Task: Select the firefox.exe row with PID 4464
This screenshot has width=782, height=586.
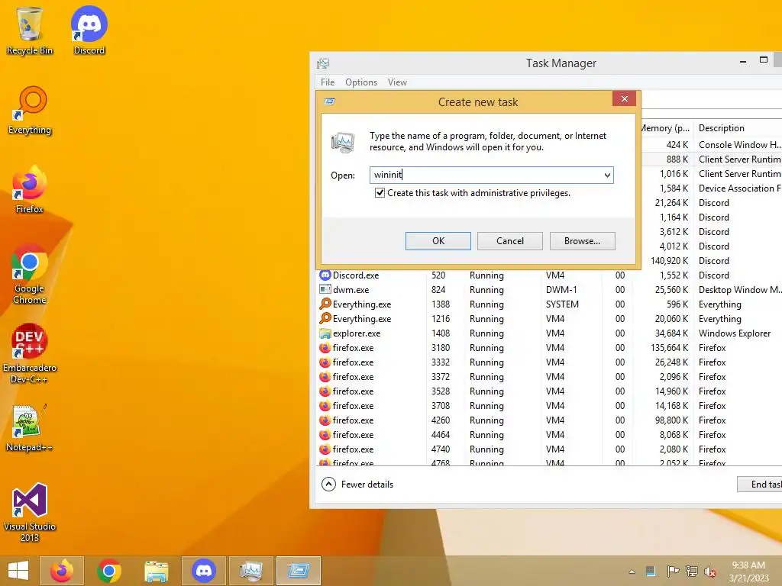Action: (x=549, y=434)
